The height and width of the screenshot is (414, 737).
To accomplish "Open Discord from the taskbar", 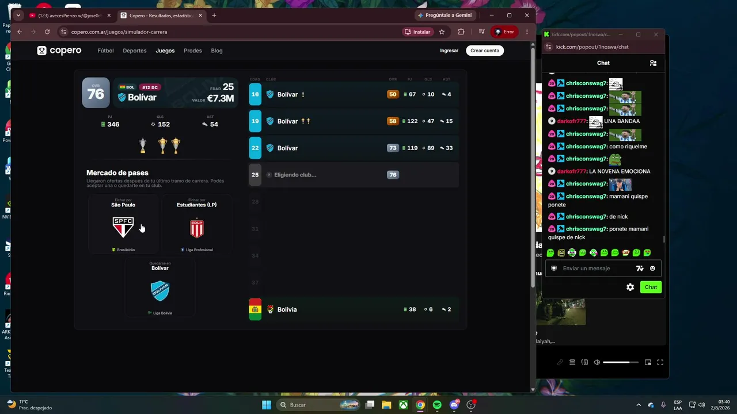I will [454, 405].
